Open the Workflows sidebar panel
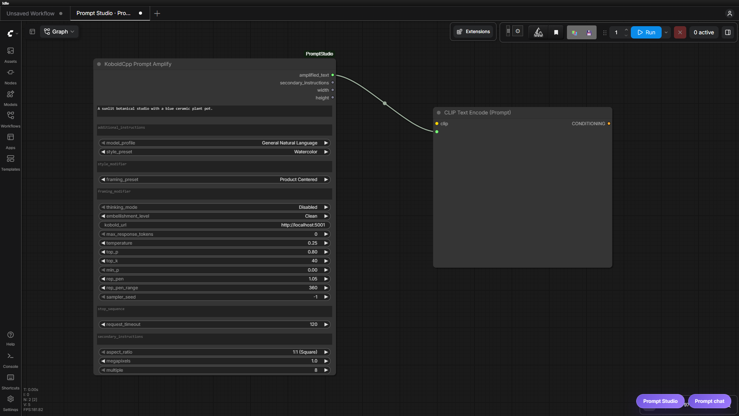 10,120
